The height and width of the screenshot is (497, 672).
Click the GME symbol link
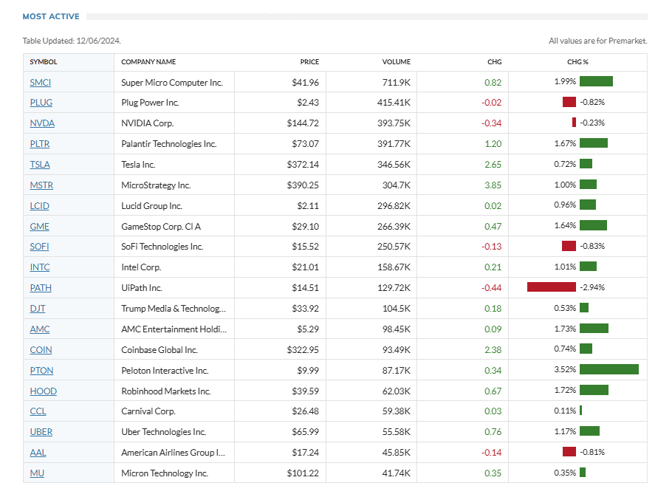coord(39,226)
